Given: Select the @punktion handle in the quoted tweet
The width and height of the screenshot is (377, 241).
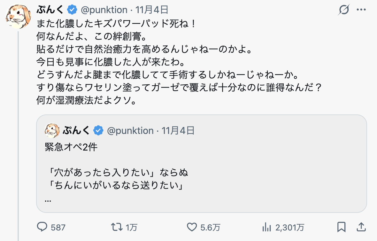Looking at the screenshot, I should (x=130, y=130).
